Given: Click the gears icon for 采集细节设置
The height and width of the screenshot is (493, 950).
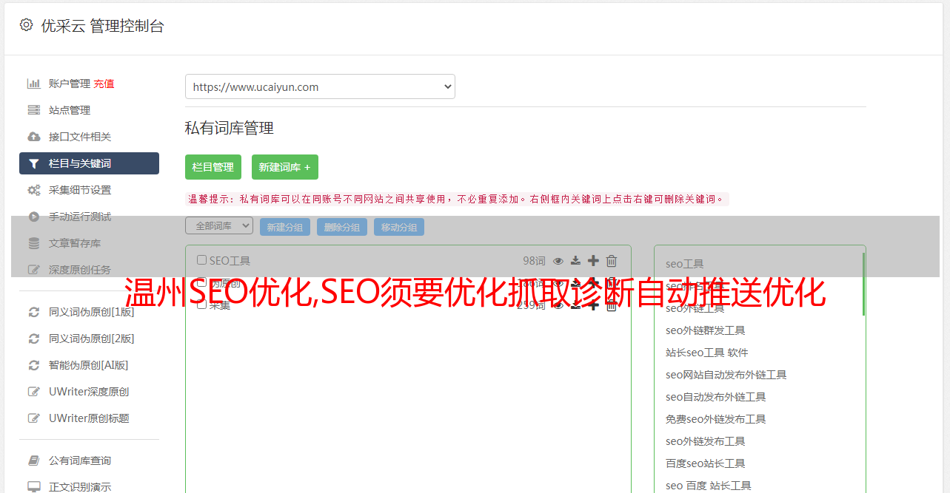Looking at the screenshot, I should tap(33, 190).
